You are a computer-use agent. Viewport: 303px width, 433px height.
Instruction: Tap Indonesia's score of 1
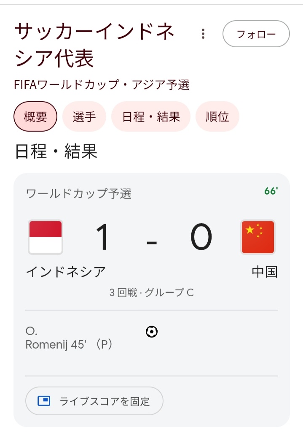click(x=102, y=238)
